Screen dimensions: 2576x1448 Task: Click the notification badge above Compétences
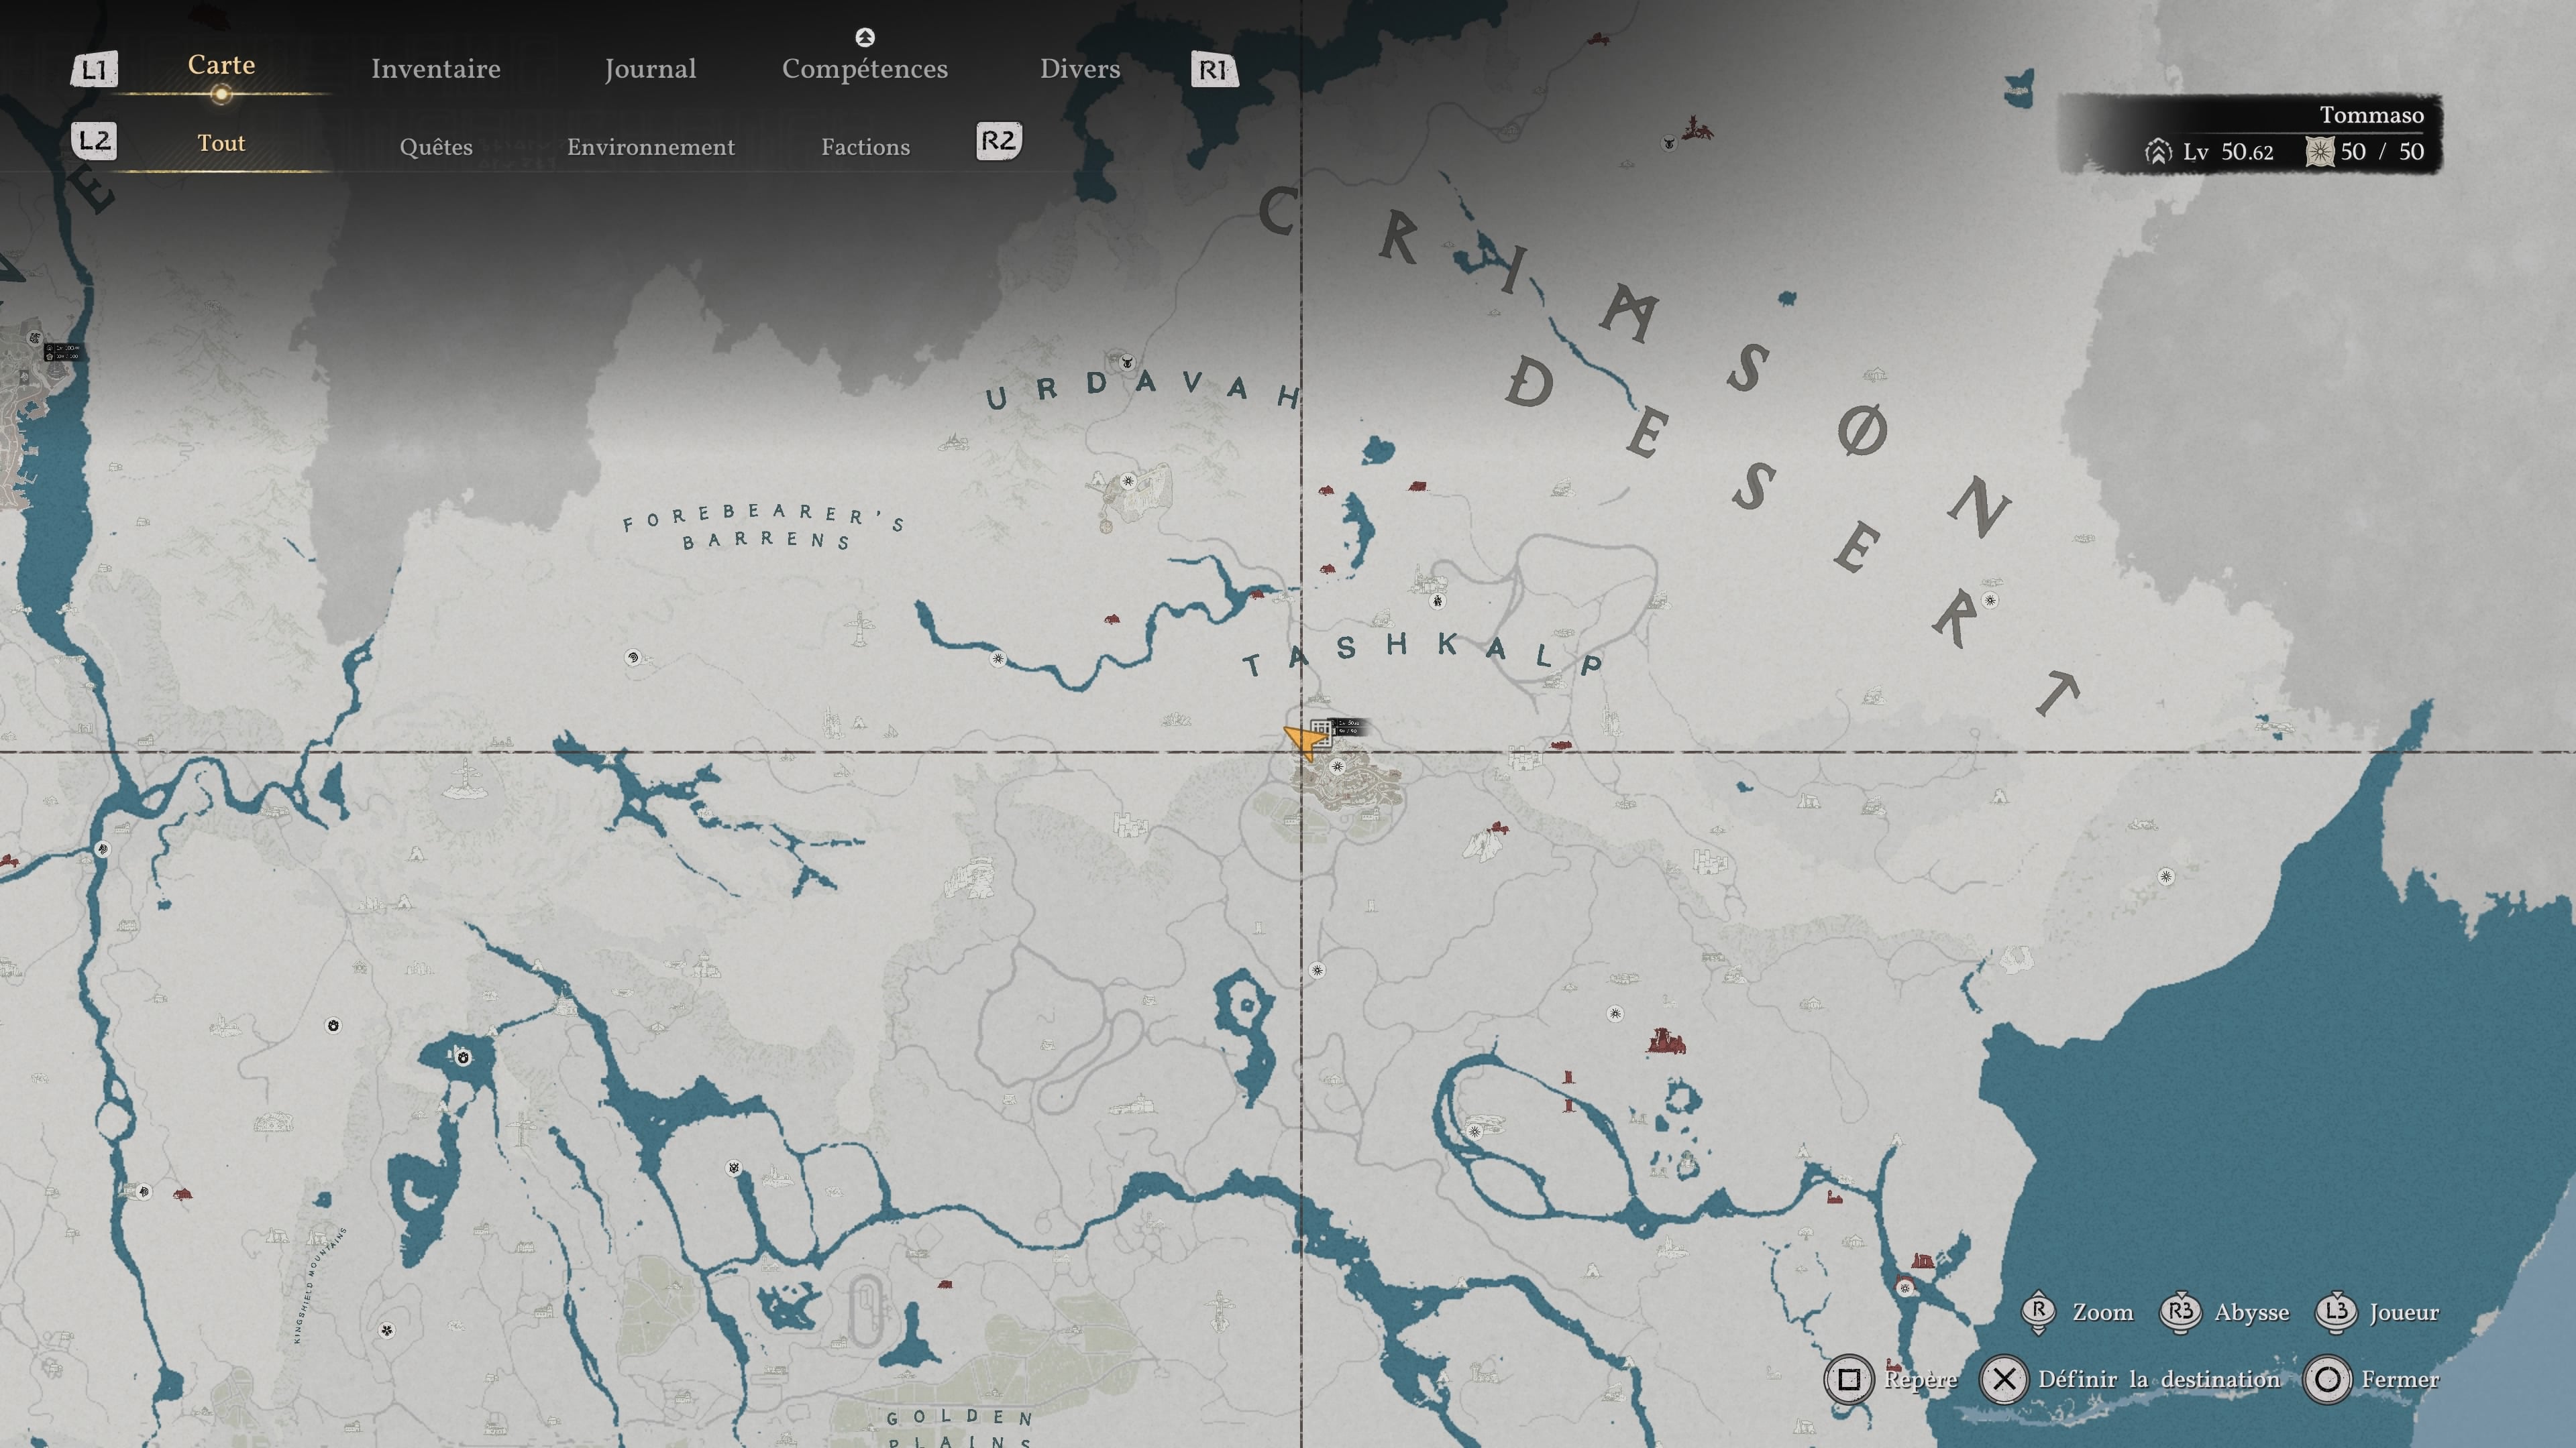click(x=865, y=37)
